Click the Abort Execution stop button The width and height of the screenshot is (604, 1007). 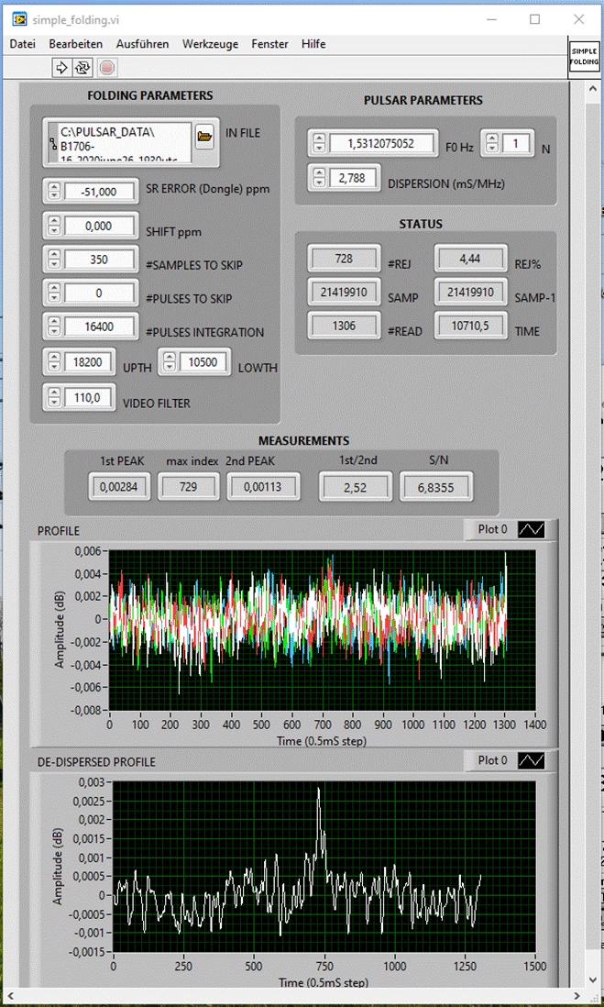pyautogui.click(x=107, y=67)
